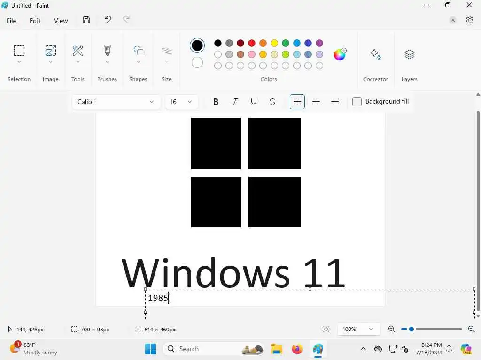Image resolution: width=481 pixels, height=360 pixels.
Task: Click the taskbar Search box
Action: [214, 349]
